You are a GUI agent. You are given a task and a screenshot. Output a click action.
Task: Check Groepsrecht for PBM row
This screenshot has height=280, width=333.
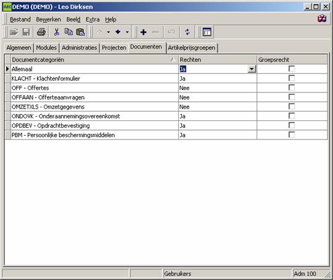click(x=292, y=134)
